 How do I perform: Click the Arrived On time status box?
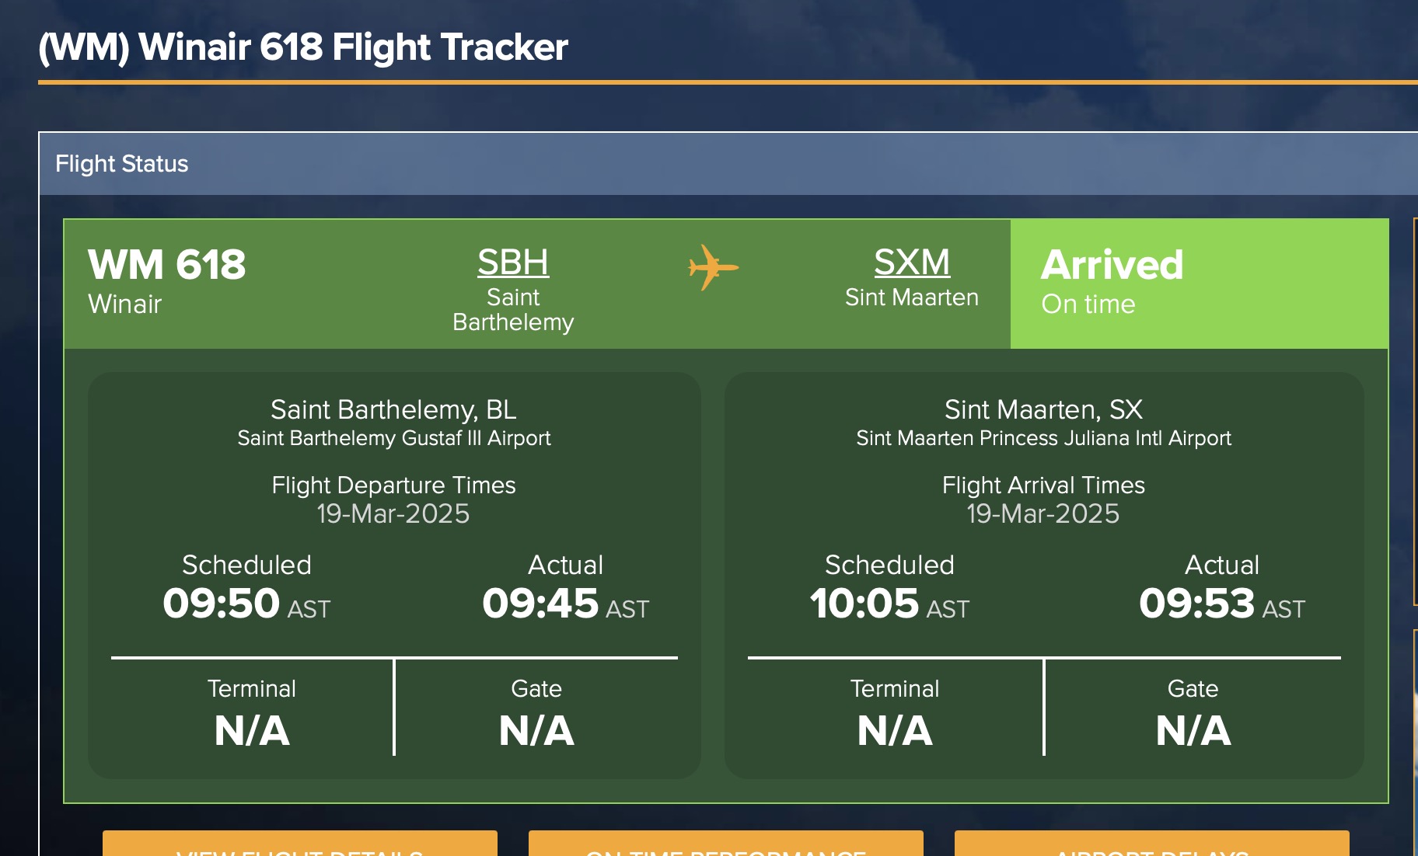[1198, 284]
